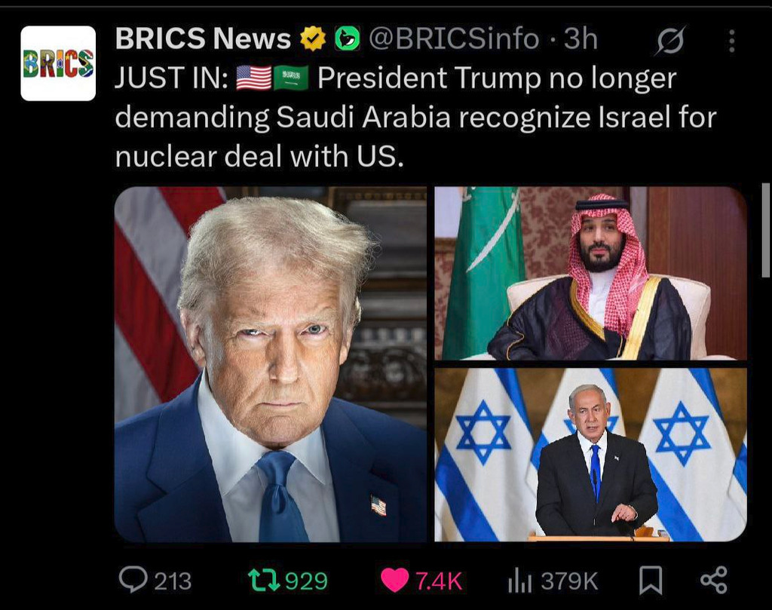
Task: Click the share icon
Action: click(714, 580)
